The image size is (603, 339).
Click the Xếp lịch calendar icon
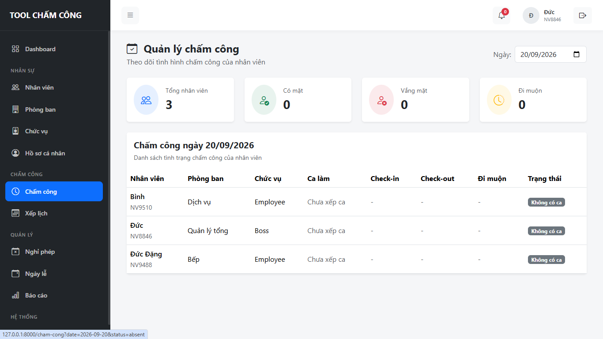click(x=15, y=213)
